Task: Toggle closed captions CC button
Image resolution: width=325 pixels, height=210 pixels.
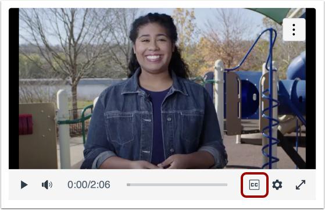Action: (x=254, y=185)
